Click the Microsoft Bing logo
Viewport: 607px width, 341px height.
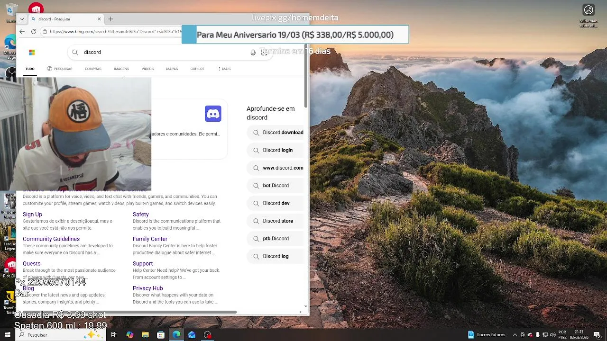tap(32, 53)
